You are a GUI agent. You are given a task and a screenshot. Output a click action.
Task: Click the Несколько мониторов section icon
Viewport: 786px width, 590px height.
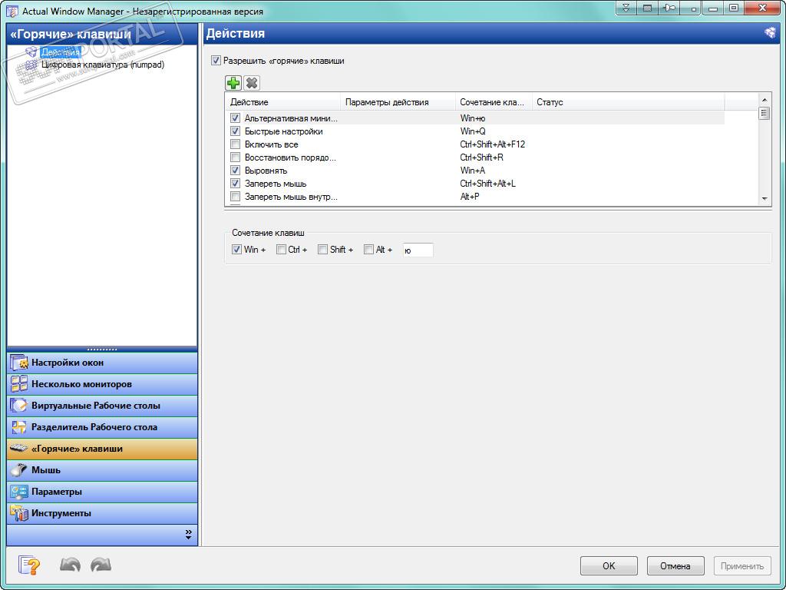(x=19, y=384)
